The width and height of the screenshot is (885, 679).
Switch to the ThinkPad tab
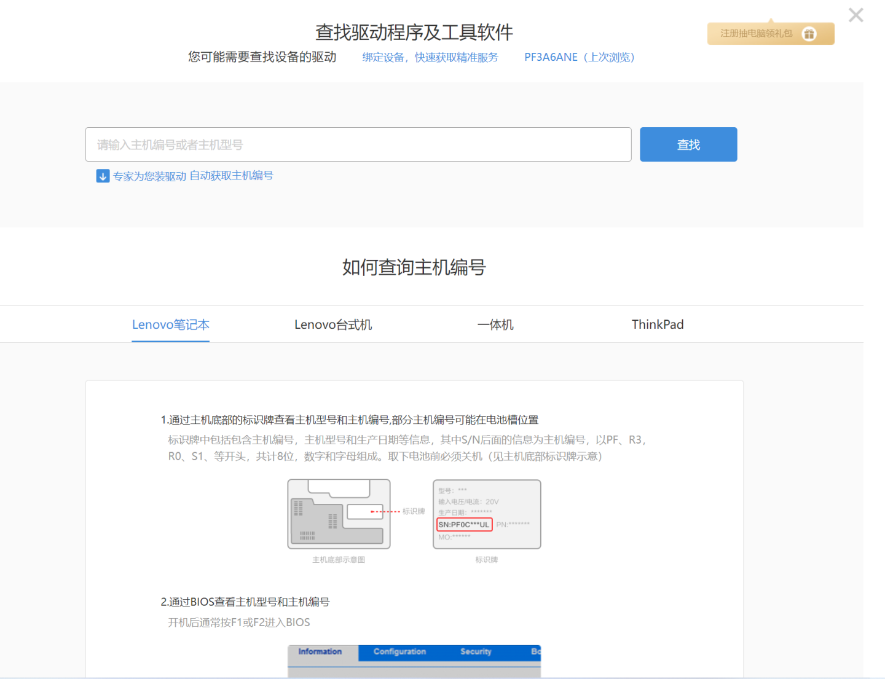(x=658, y=324)
